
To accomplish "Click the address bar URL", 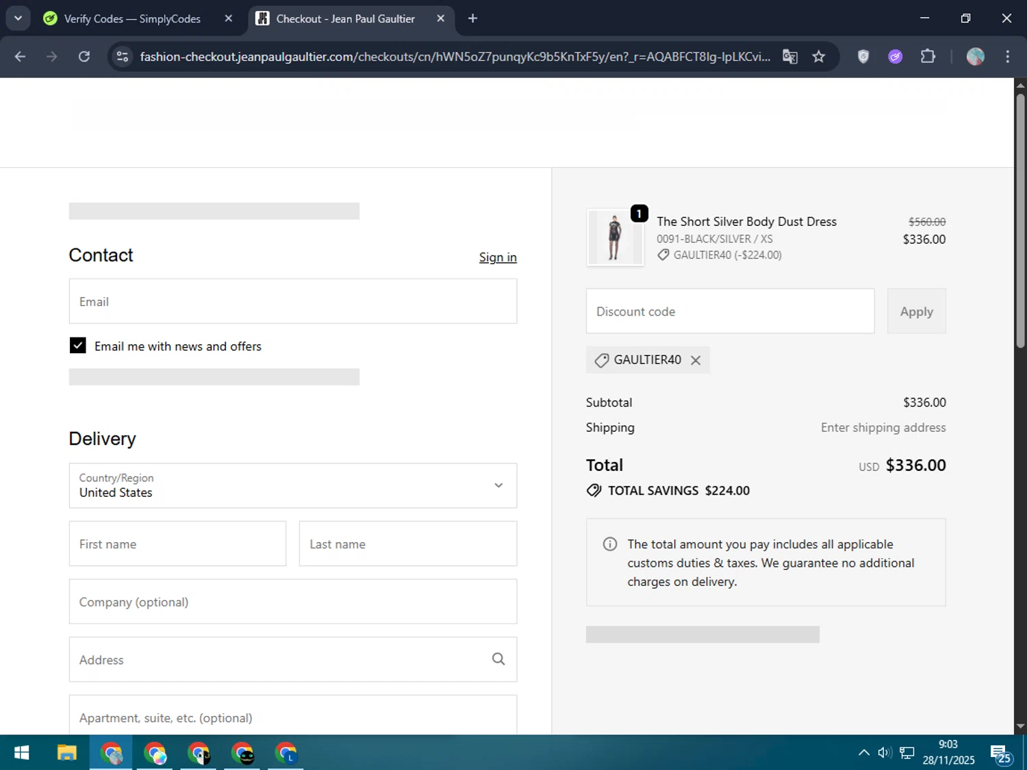I will coord(455,57).
